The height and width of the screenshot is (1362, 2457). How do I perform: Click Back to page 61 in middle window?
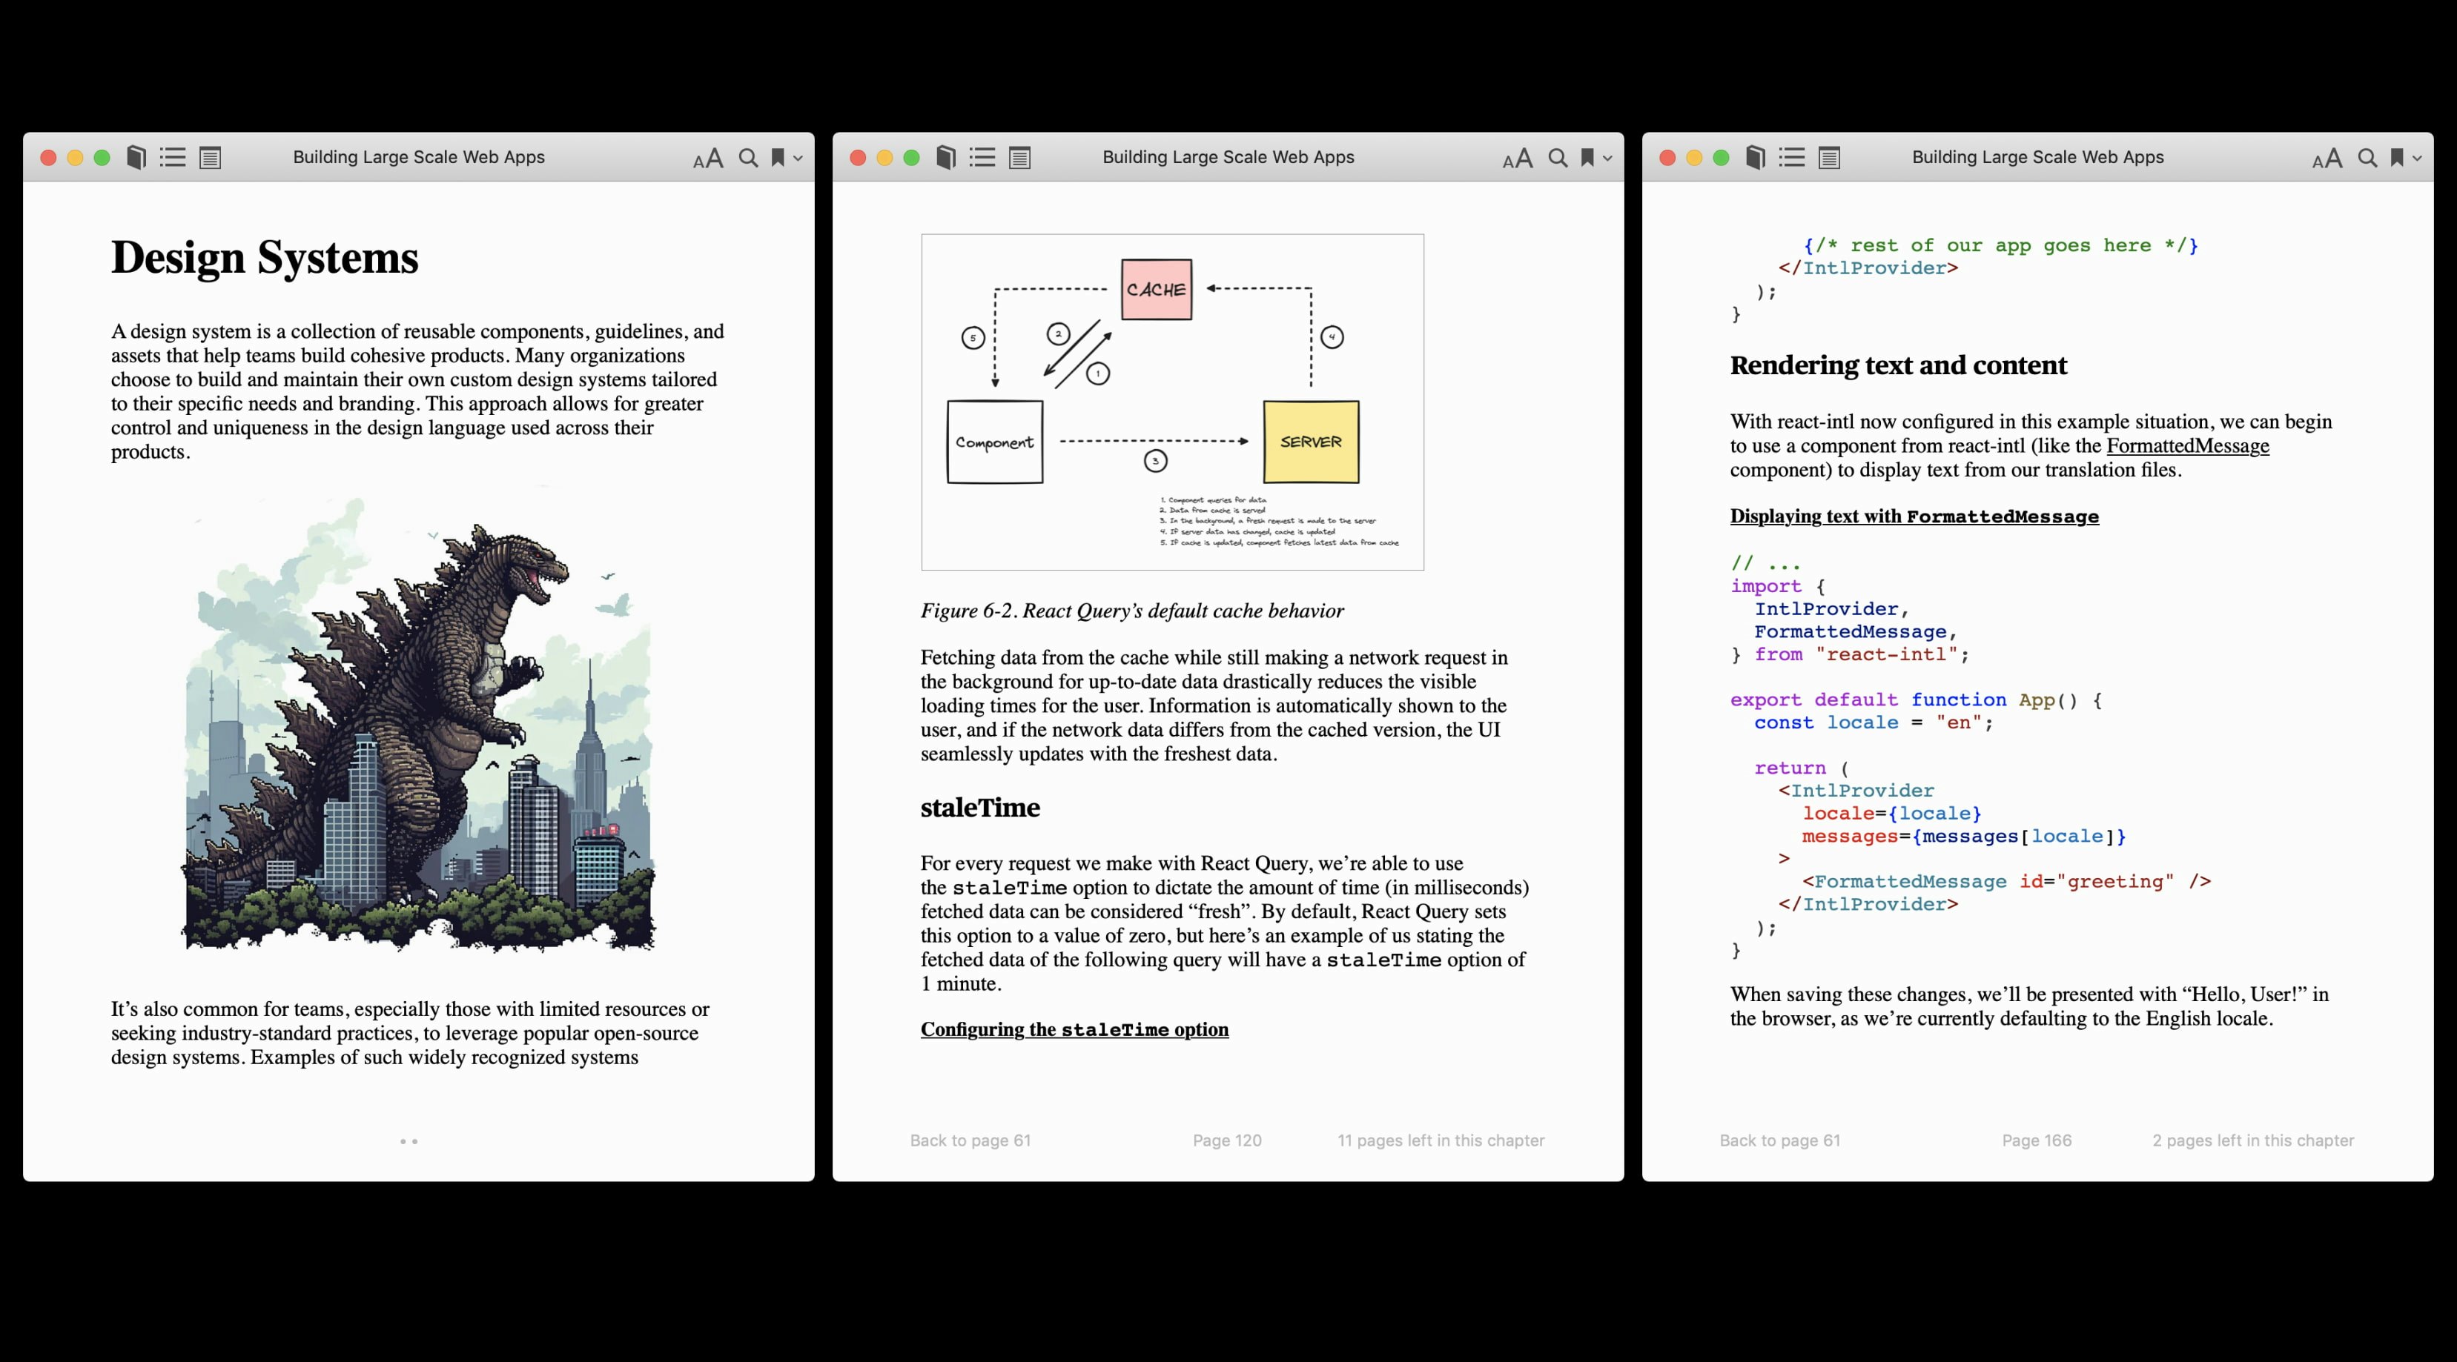pos(970,1140)
